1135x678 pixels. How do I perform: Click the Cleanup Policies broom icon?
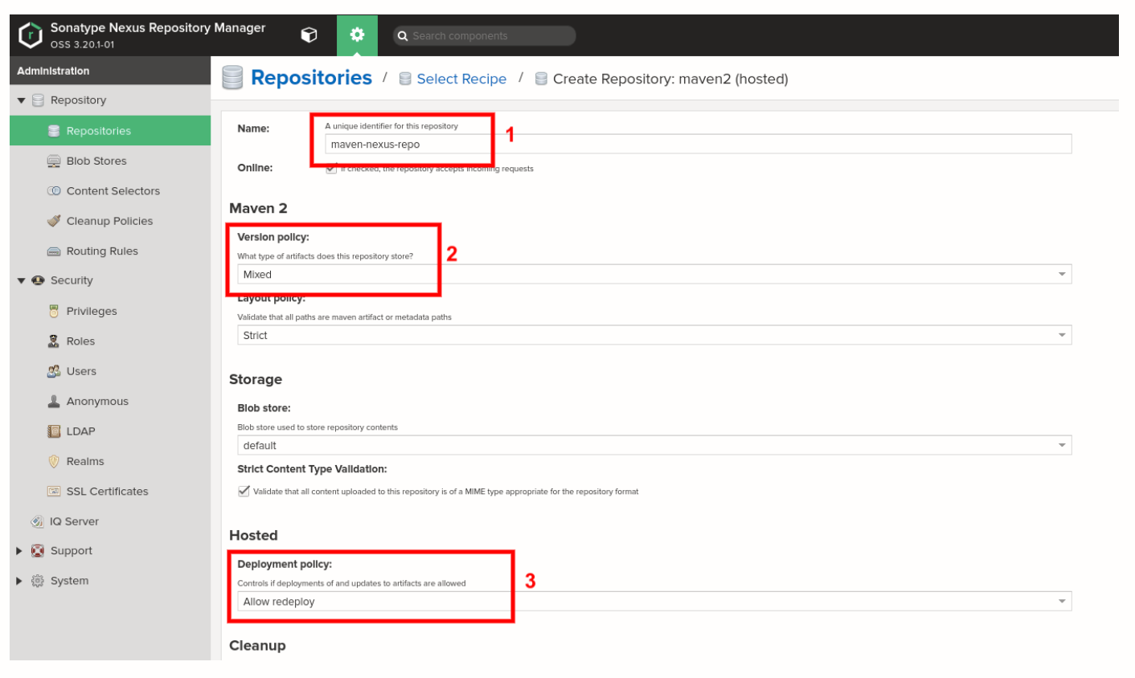(x=54, y=221)
